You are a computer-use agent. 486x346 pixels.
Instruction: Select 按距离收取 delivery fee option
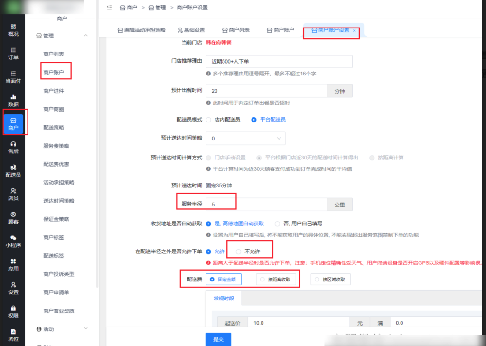(262, 280)
